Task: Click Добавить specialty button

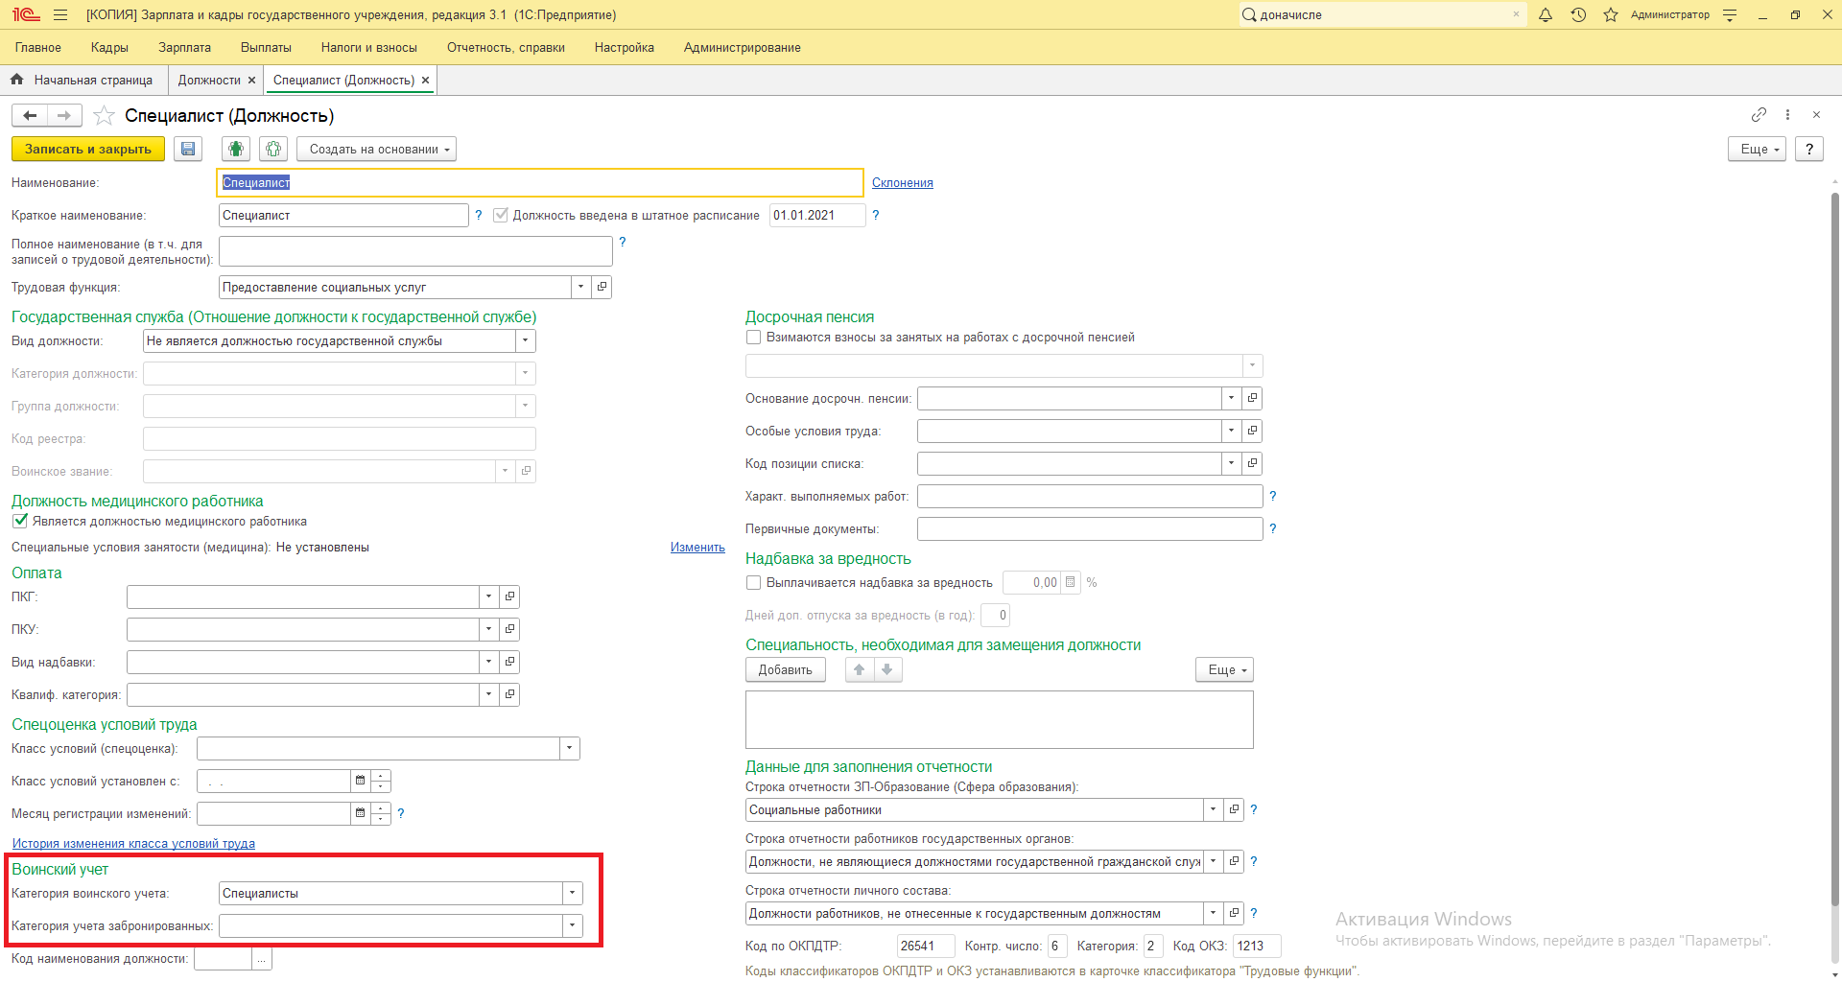Action: click(x=785, y=669)
